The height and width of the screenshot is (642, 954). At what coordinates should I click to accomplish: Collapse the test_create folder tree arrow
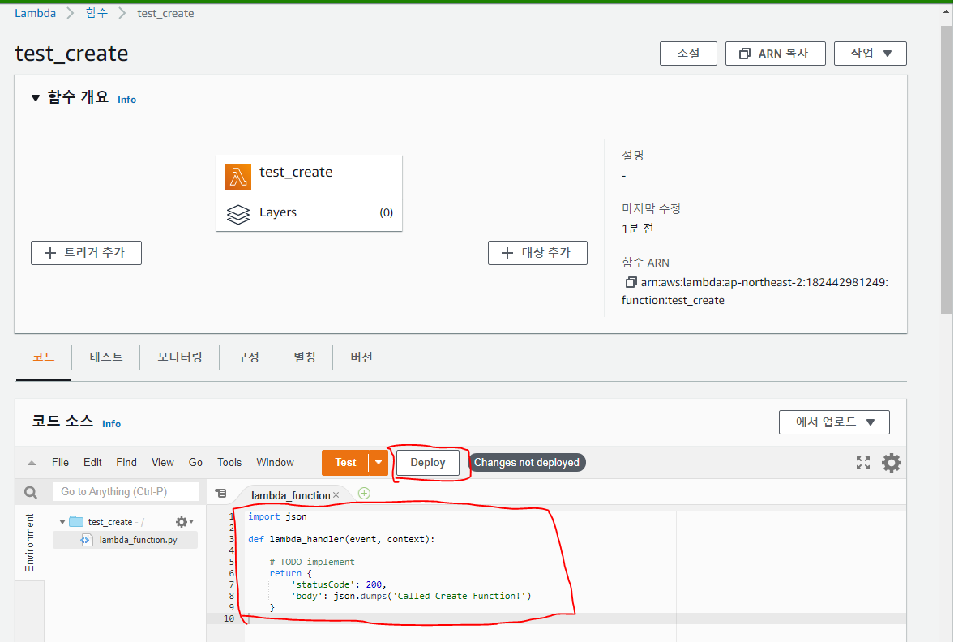pyautogui.click(x=62, y=522)
